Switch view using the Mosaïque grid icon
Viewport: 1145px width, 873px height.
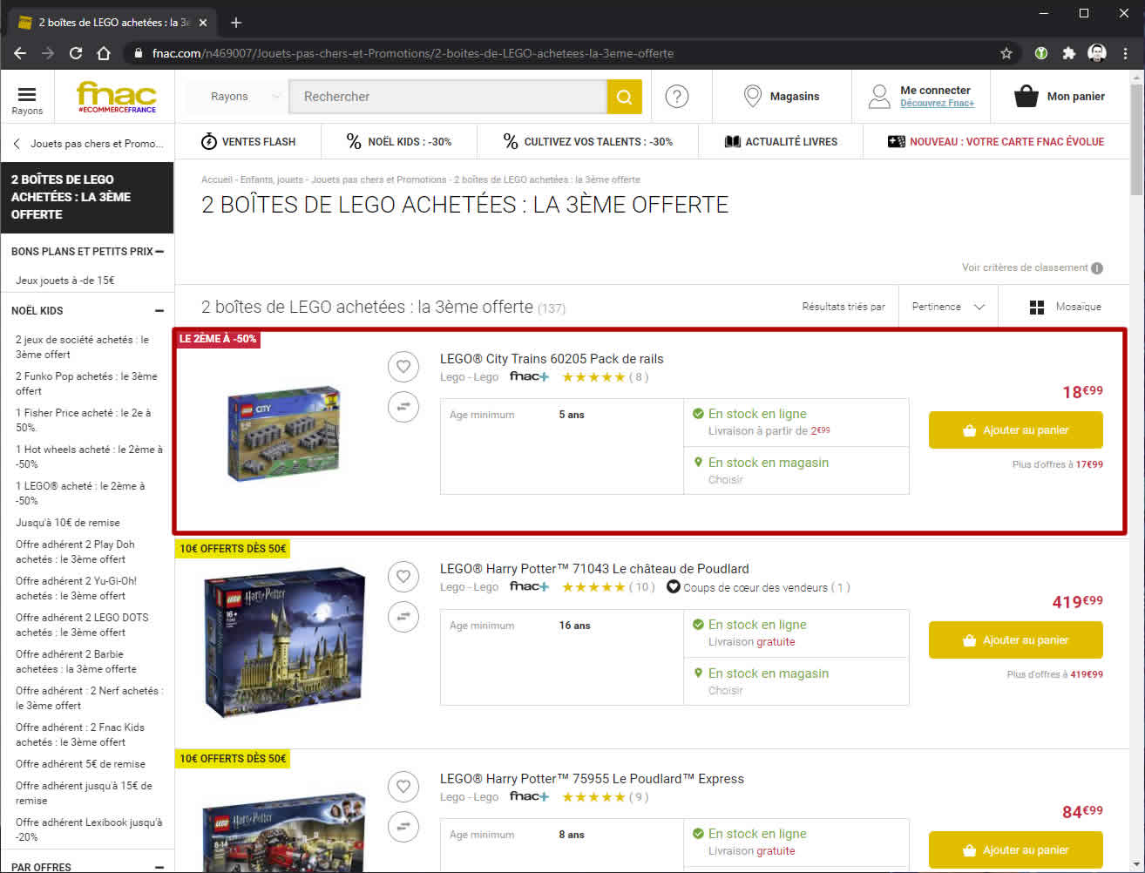[x=1037, y=308]
